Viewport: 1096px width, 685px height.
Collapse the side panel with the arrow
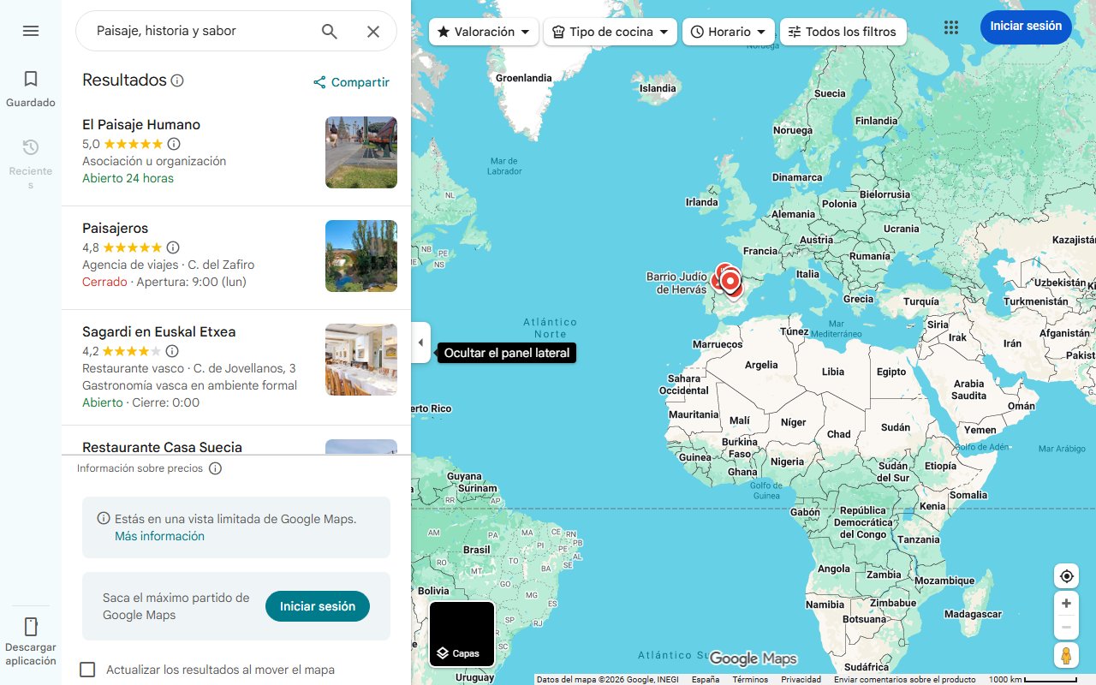(420, 342)
